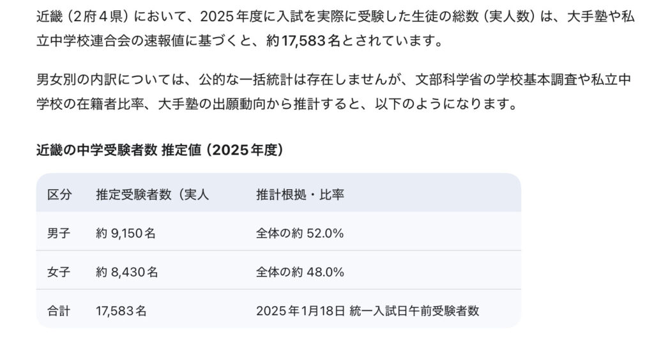The height and width of the screenshot is (345, 654).
Task: Click the 女子 row label
Action: point(59,272)
